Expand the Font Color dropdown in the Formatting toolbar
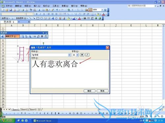Screen dimensions: 165x123 coord(106,14)
